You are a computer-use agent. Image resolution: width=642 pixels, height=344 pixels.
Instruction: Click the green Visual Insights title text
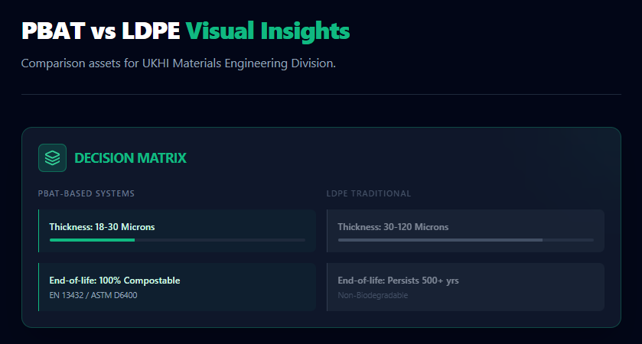click(268, 31)
